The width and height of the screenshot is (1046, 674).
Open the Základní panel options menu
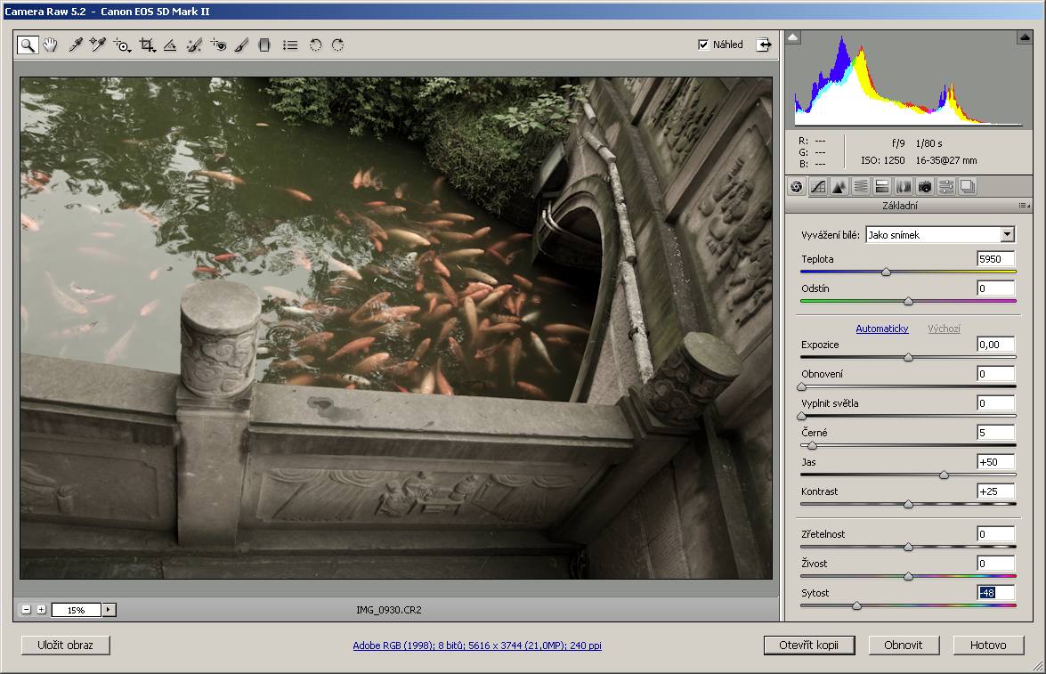[x=1024, y=206]
